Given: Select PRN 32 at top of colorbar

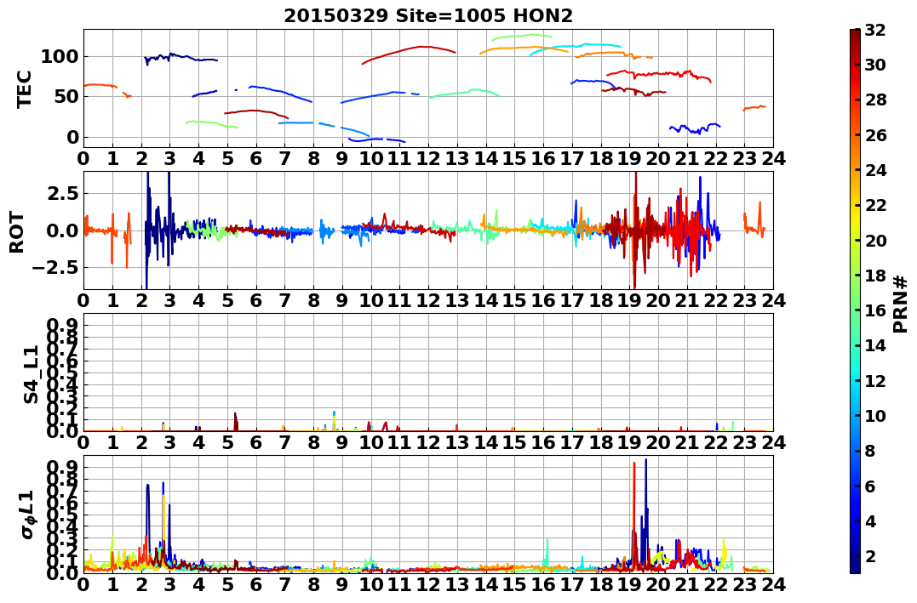Looking at the screenshot, I should [x=875, y=30].
